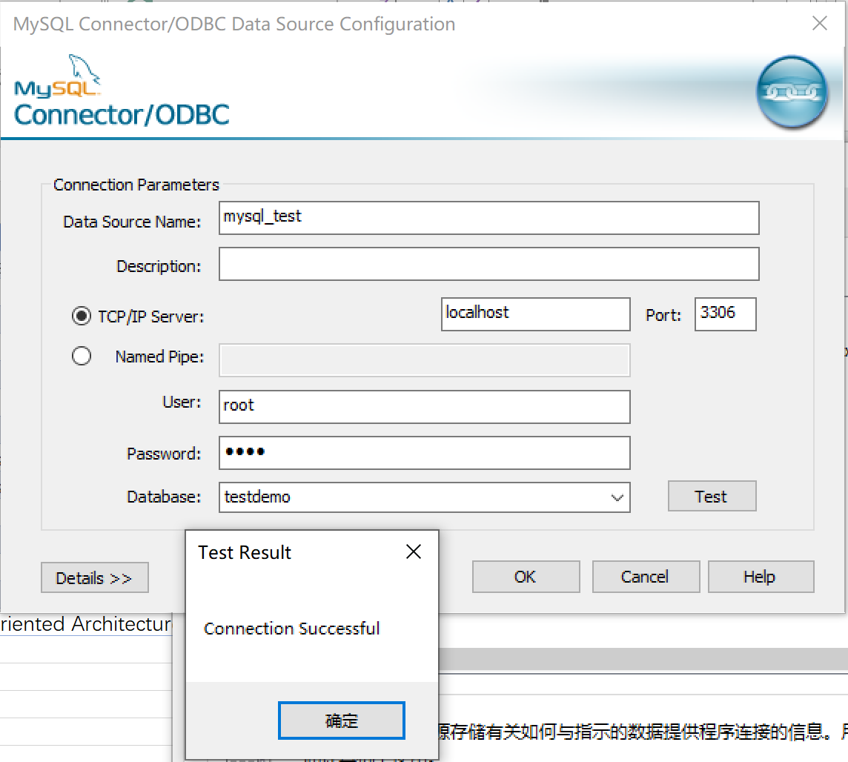
Task: Select the TCP/IP Server radio button
Action: pyautogui.click(x=81, y=316)
